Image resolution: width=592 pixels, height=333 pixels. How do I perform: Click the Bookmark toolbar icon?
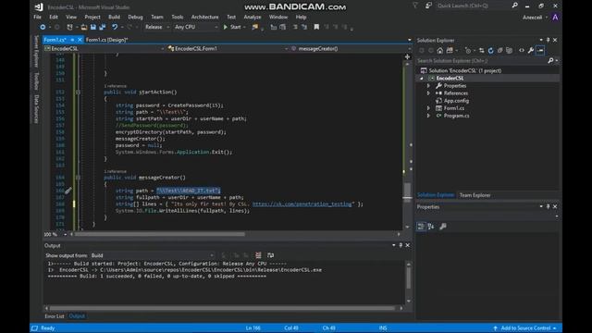[x=316, y=27]
